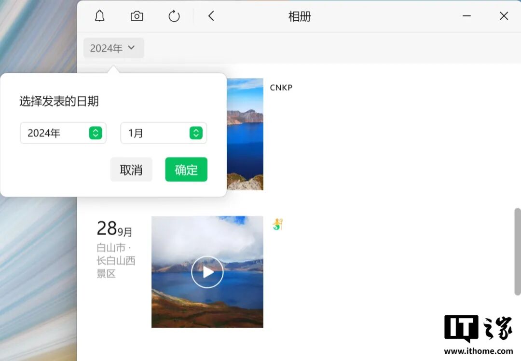Open notifications via the bell icon

point(99,16)
